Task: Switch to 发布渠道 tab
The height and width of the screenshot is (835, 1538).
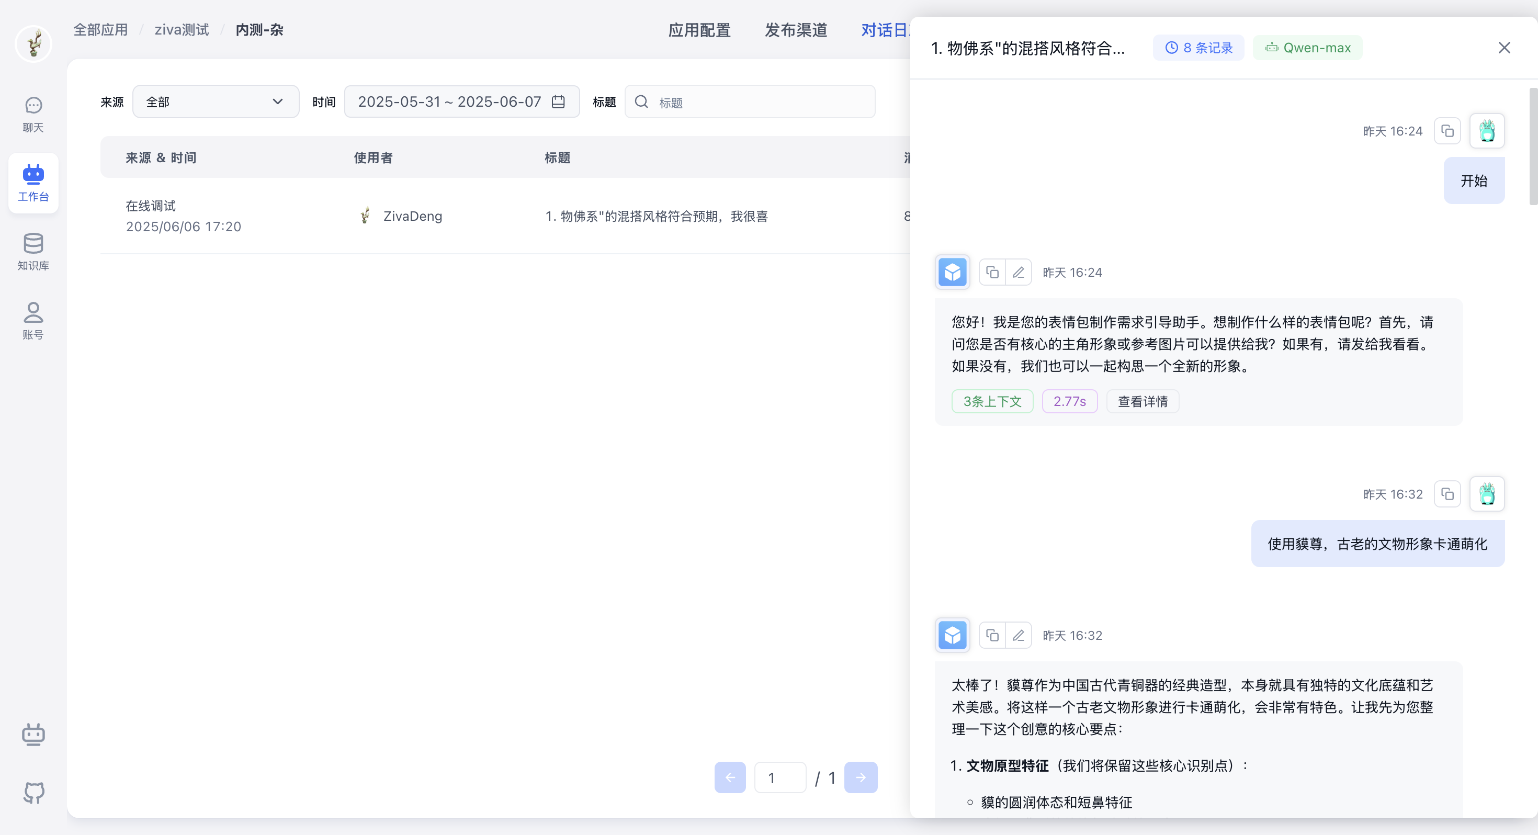Action: 796,30
